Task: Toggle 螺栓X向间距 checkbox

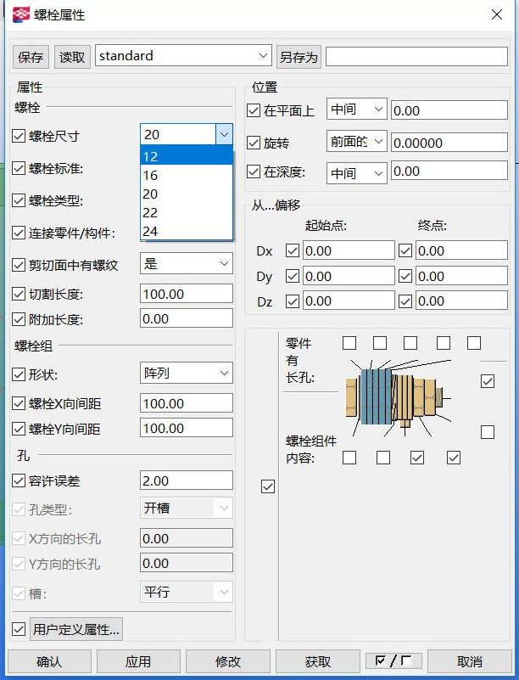Action: click(18, 404)
